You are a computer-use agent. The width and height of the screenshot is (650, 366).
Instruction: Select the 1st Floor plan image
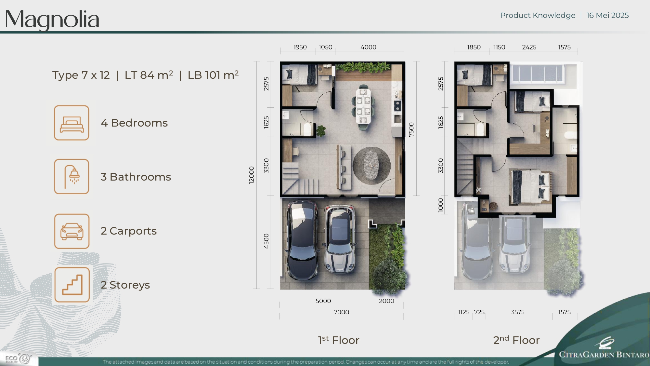point(343,175)
